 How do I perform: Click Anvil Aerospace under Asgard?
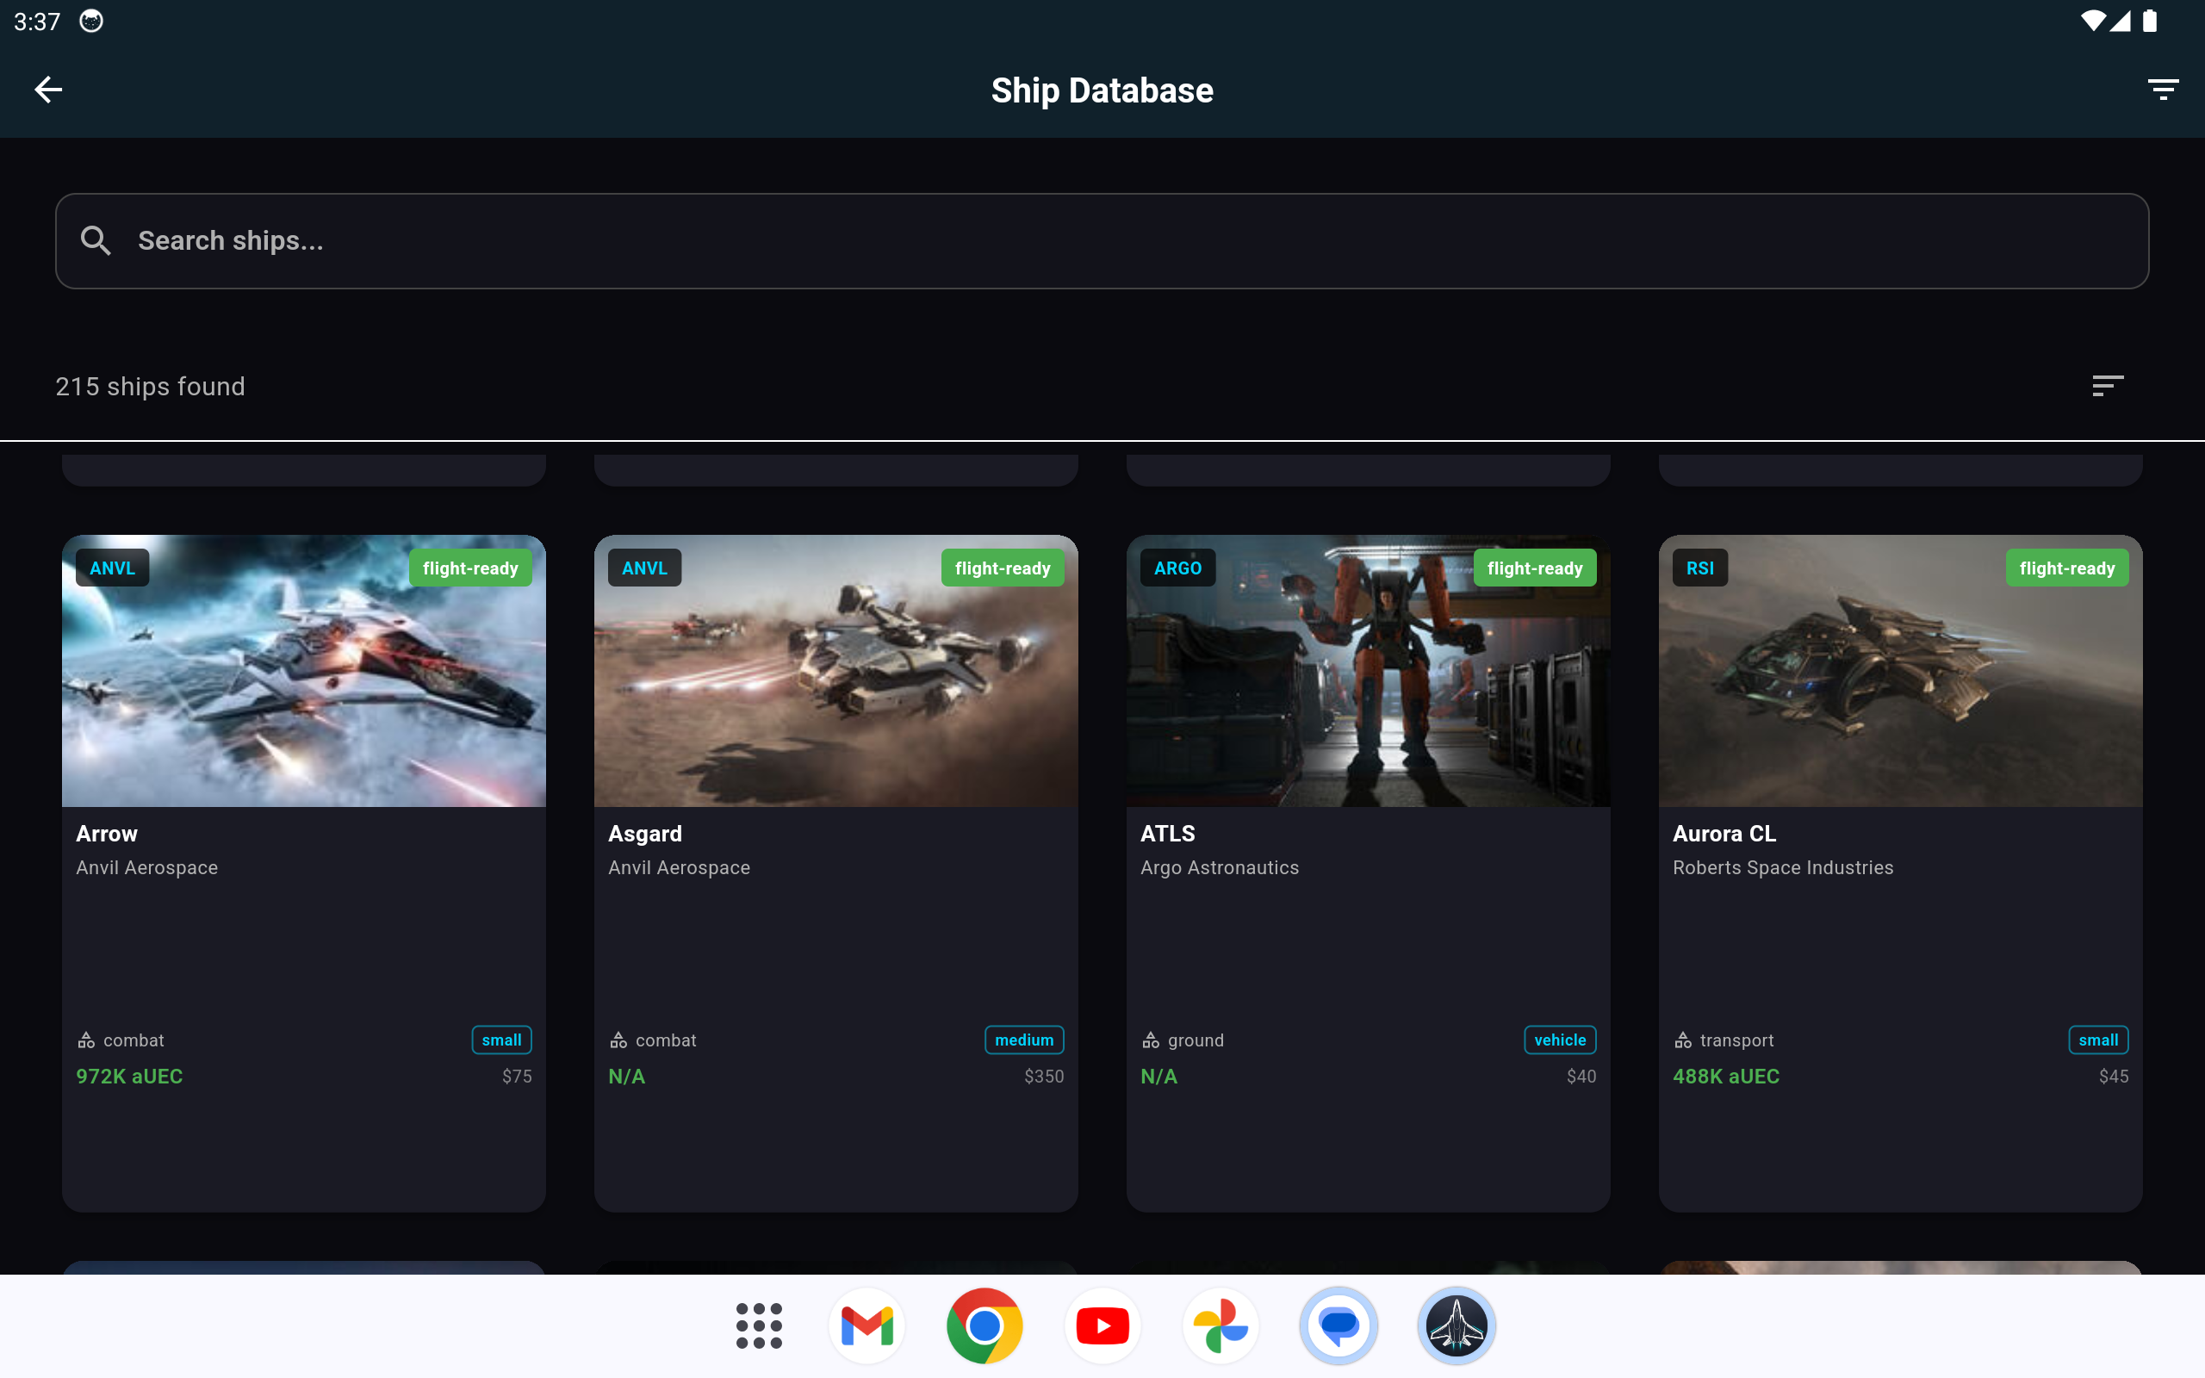[679, 867]
